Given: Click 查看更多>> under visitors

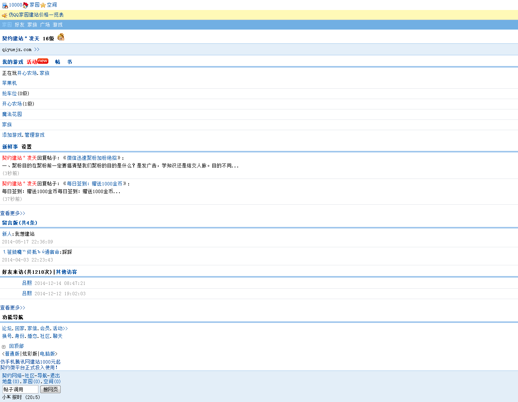Looking at the screenshot, I should coord(13,308).
